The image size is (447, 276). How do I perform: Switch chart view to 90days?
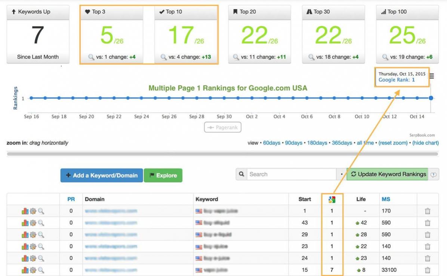coord(294,143)
